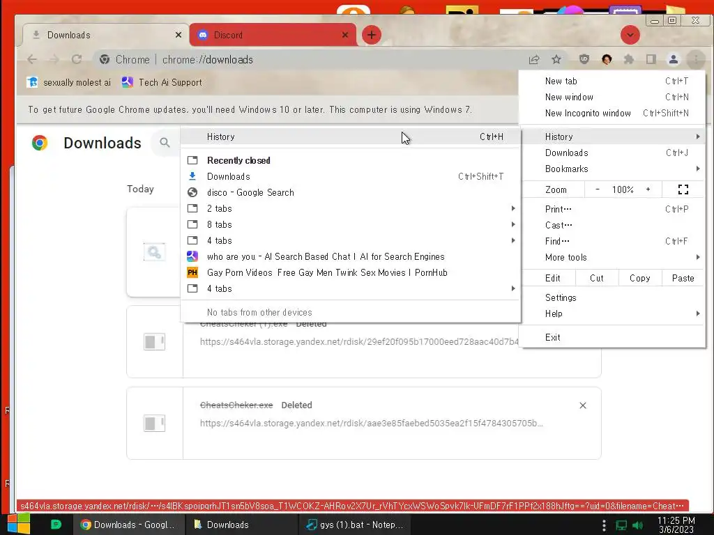Viewport: 714px width, 535px height.
Task: Remove CheatsCheker.exe entry with X button
Action: click(583, 405)
